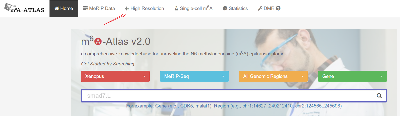Open the MeRIP Data menu item

[99, 9]
